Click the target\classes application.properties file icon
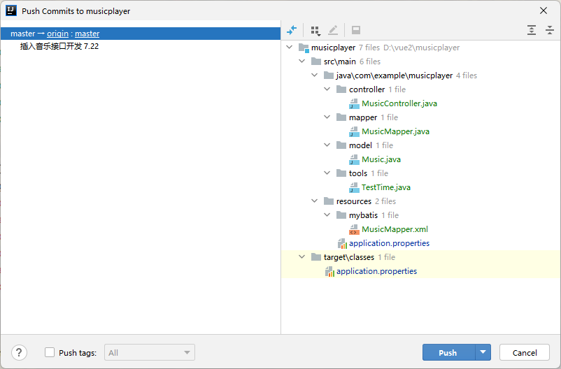This screenshot has width=561, height=369. click(330, 271)
